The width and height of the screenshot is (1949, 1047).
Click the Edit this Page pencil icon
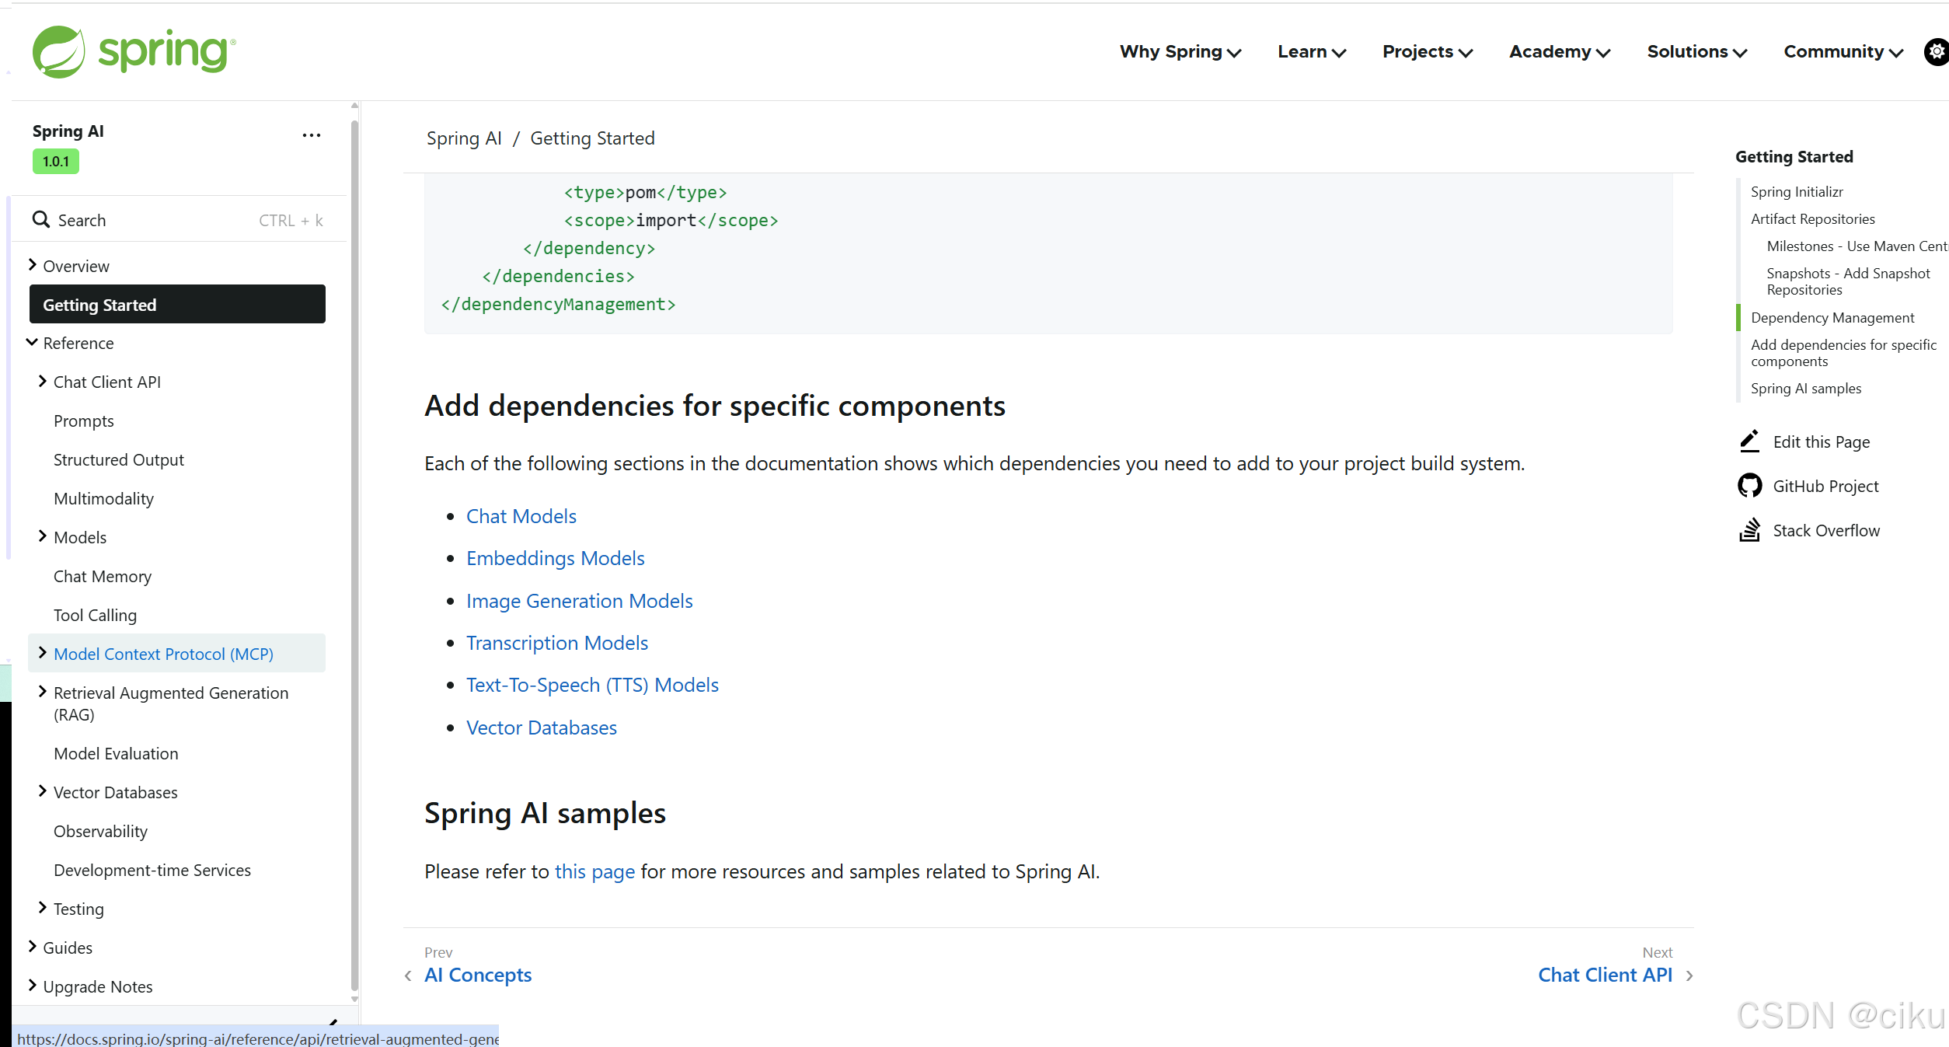click(1749, 441)
